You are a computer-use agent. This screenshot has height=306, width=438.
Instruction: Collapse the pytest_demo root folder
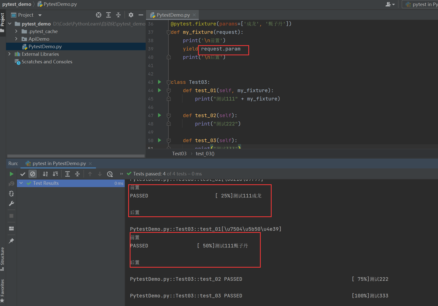[x=10, y=24]
